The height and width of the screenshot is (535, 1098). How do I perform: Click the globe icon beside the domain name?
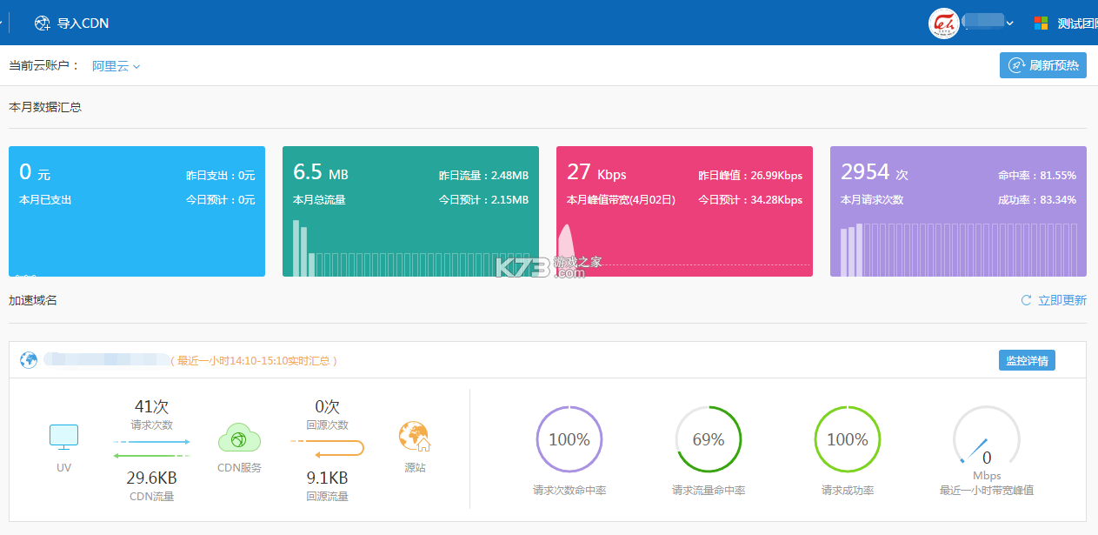pos(29,359)
